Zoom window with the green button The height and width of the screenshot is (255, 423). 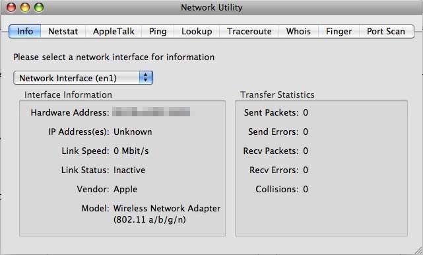(39, 7)
